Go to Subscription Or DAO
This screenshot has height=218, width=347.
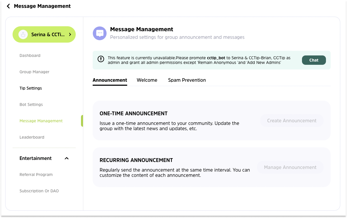pyautogui.click(x=39, y=191)
